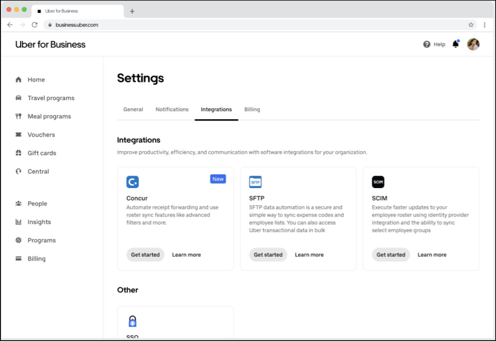Image resolution: width=496 pixels, height=342 pixels.
Task: Reload the page in browser
Action: click(35, 25)
